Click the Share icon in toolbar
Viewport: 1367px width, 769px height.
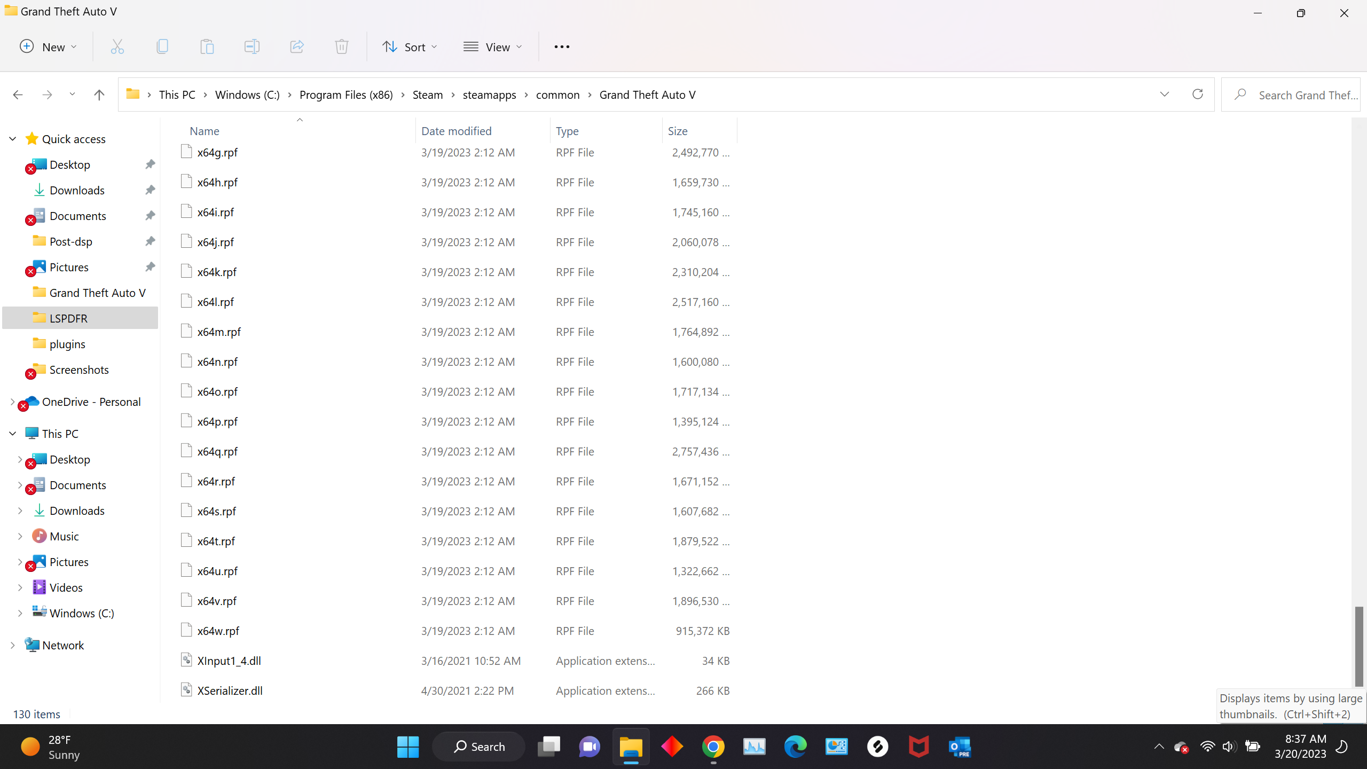click(297, 47)
